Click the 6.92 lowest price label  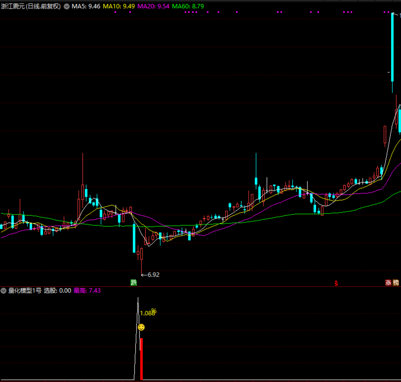(x=153, y=275)
